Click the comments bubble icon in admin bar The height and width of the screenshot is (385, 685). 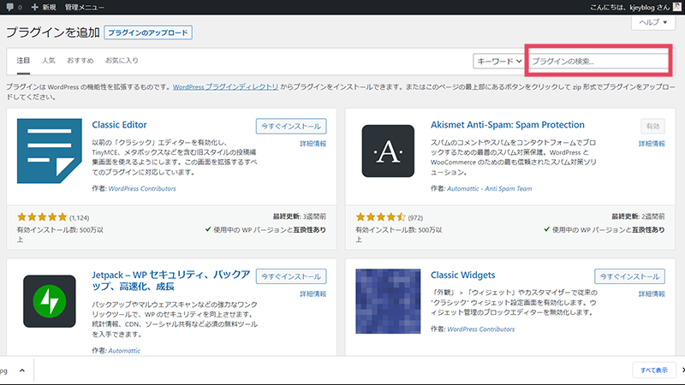pyautogui.click(x=9, y=7)
